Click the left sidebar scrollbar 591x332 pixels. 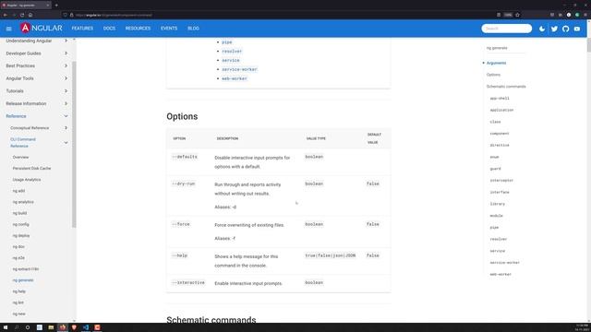[74, 145]
